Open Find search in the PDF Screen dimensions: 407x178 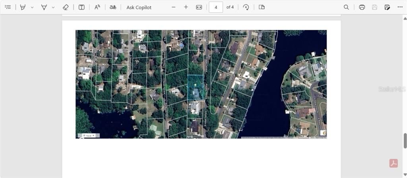coord(346,7)
